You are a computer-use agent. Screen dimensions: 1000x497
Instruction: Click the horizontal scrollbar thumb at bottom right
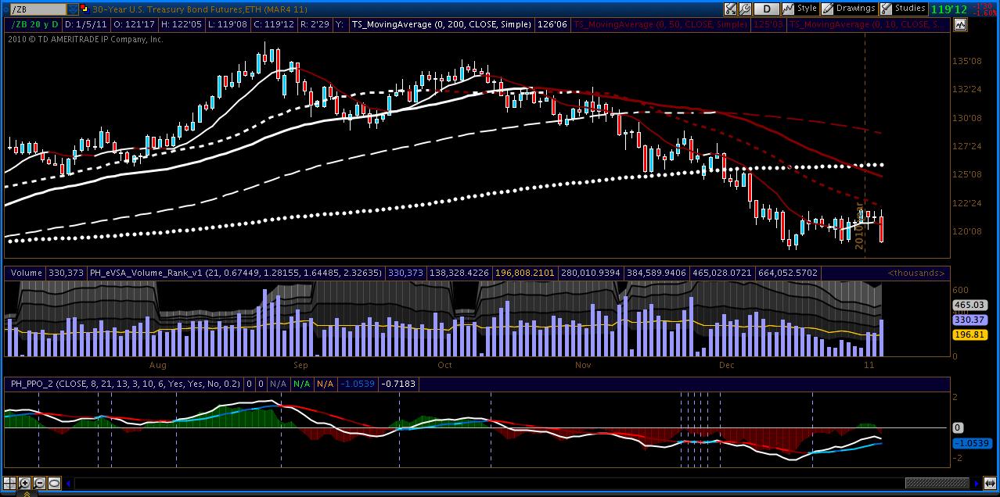click(937, 483)
